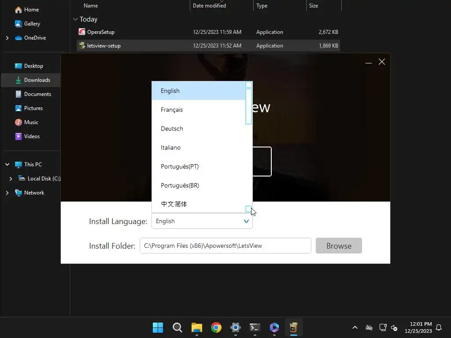Click the language list scroll-down arrow
This screenshot has height=338, width=451.
pos(248,209)
